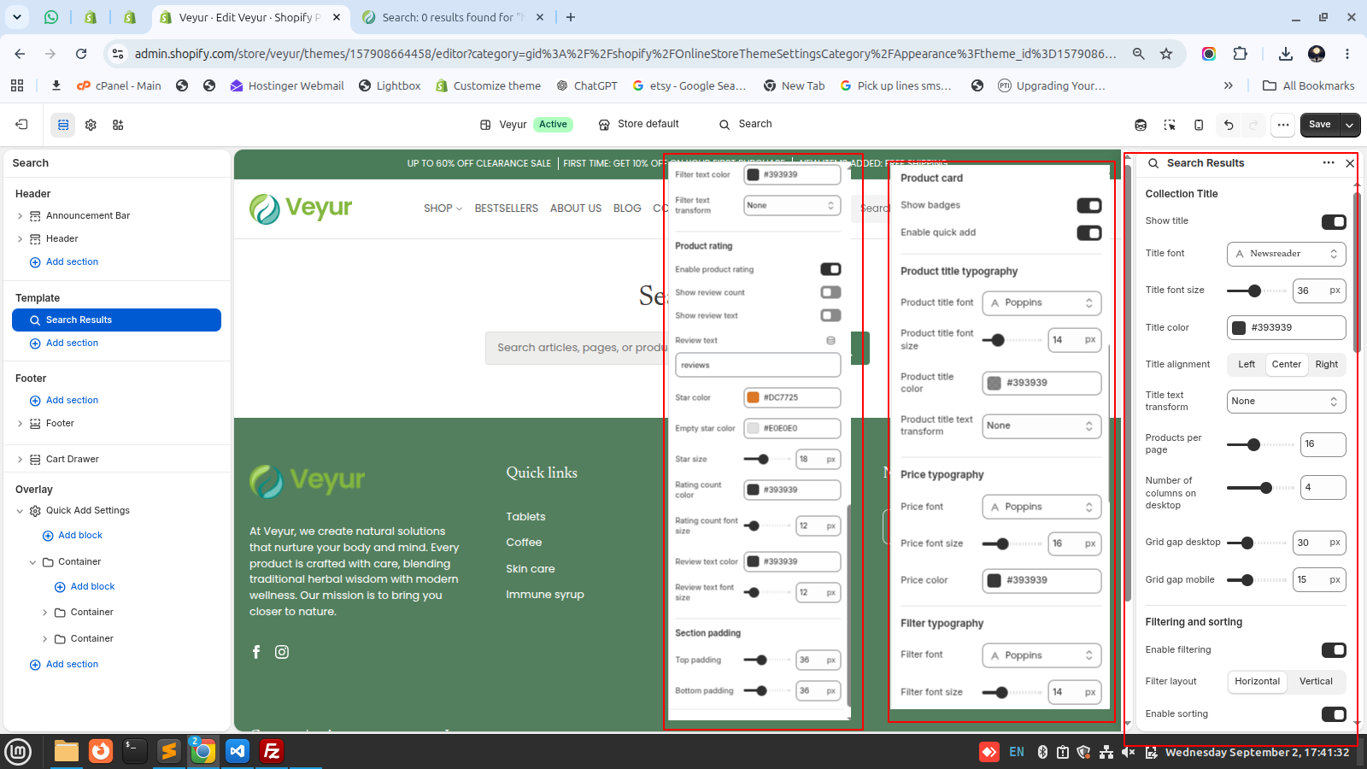Toggle Enable filtering switch
Image resolution: width=1367 pixels, height=769 pixels.
[1334, 650]
